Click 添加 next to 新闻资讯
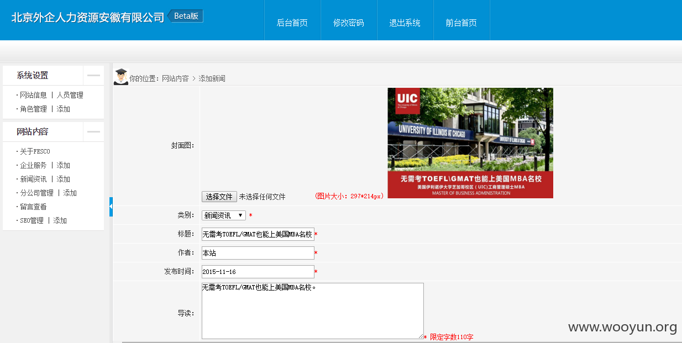This screenshot has height=343, width=682. [x=64, y=179]
